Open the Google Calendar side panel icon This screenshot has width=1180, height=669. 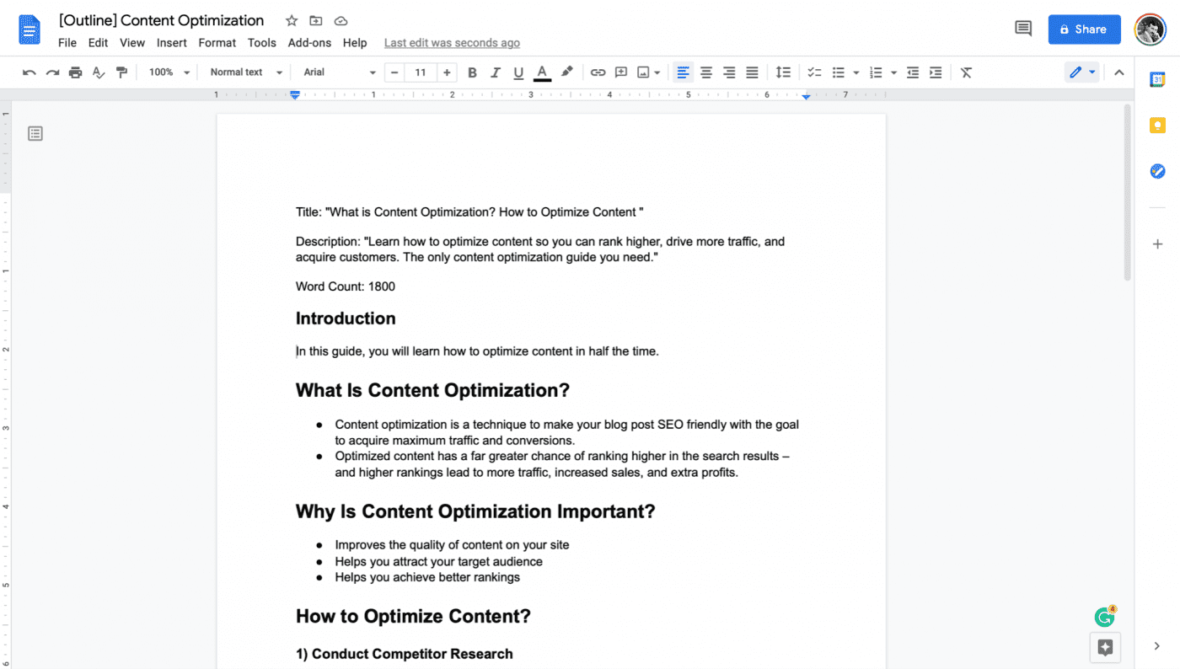[x=1157, y=79]
